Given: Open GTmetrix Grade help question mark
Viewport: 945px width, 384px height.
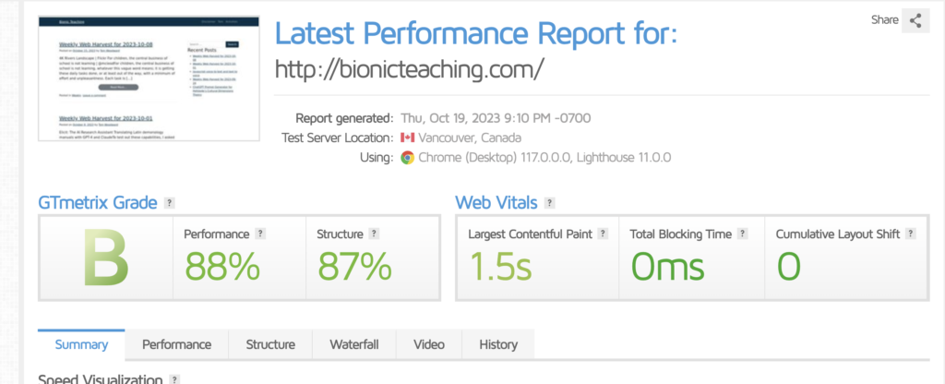Looking at the screenshot, I should (170, 203).
